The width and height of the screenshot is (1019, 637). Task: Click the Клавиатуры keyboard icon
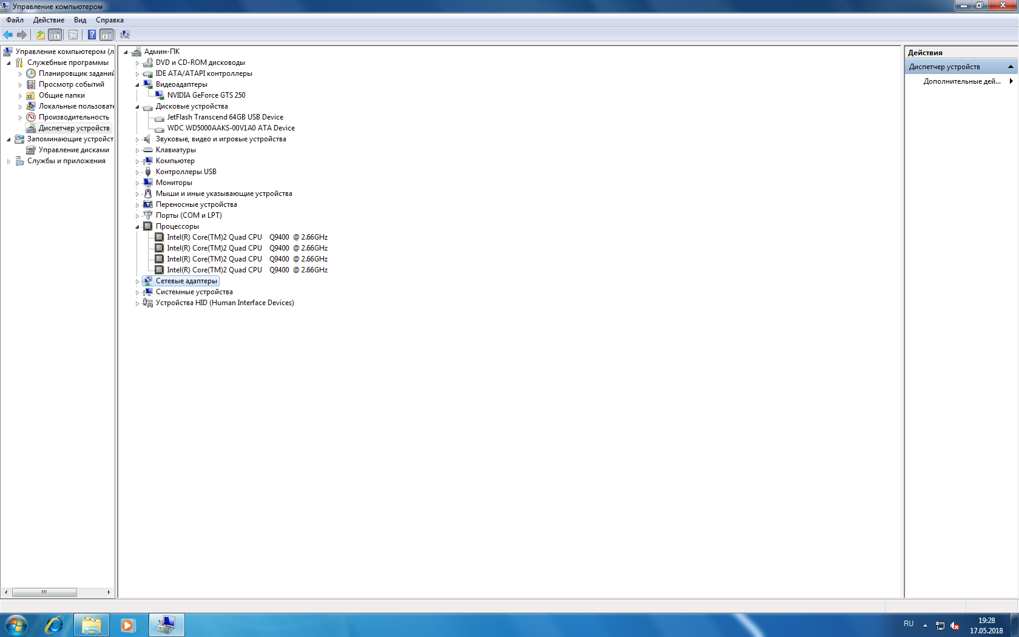point(148,150)
